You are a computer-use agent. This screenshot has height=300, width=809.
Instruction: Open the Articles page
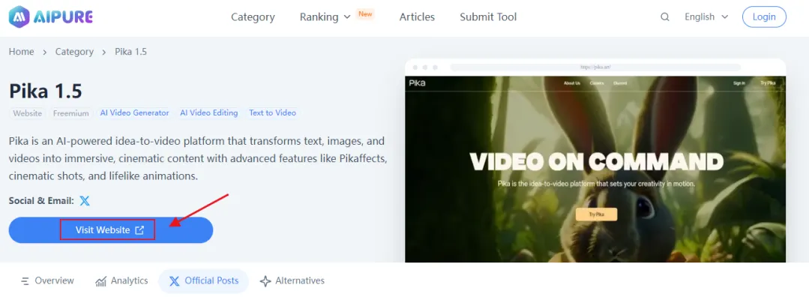(417, 16)
